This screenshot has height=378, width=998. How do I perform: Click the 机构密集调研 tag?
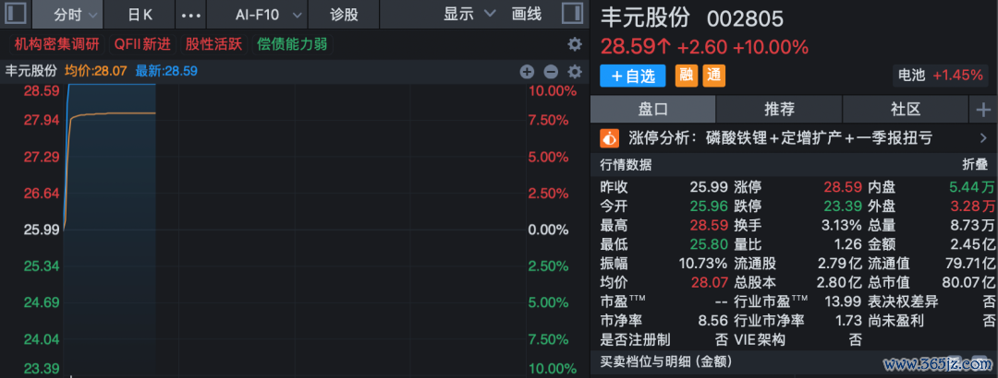[x=57, y=44]
